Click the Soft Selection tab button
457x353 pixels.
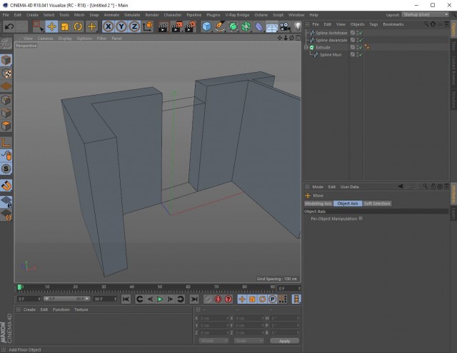tap(376, 203)
